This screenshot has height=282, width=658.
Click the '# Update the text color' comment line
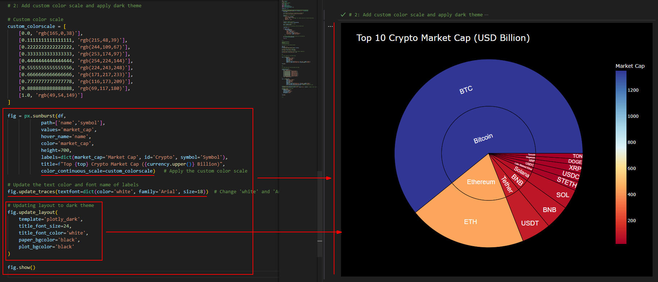click(x=73, y=185)
